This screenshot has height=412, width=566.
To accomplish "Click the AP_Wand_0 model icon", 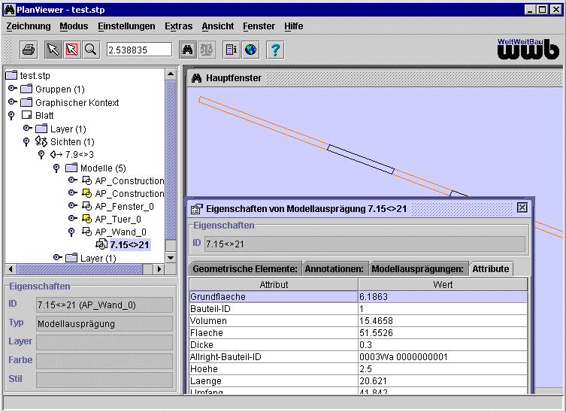I will (86, 232).
